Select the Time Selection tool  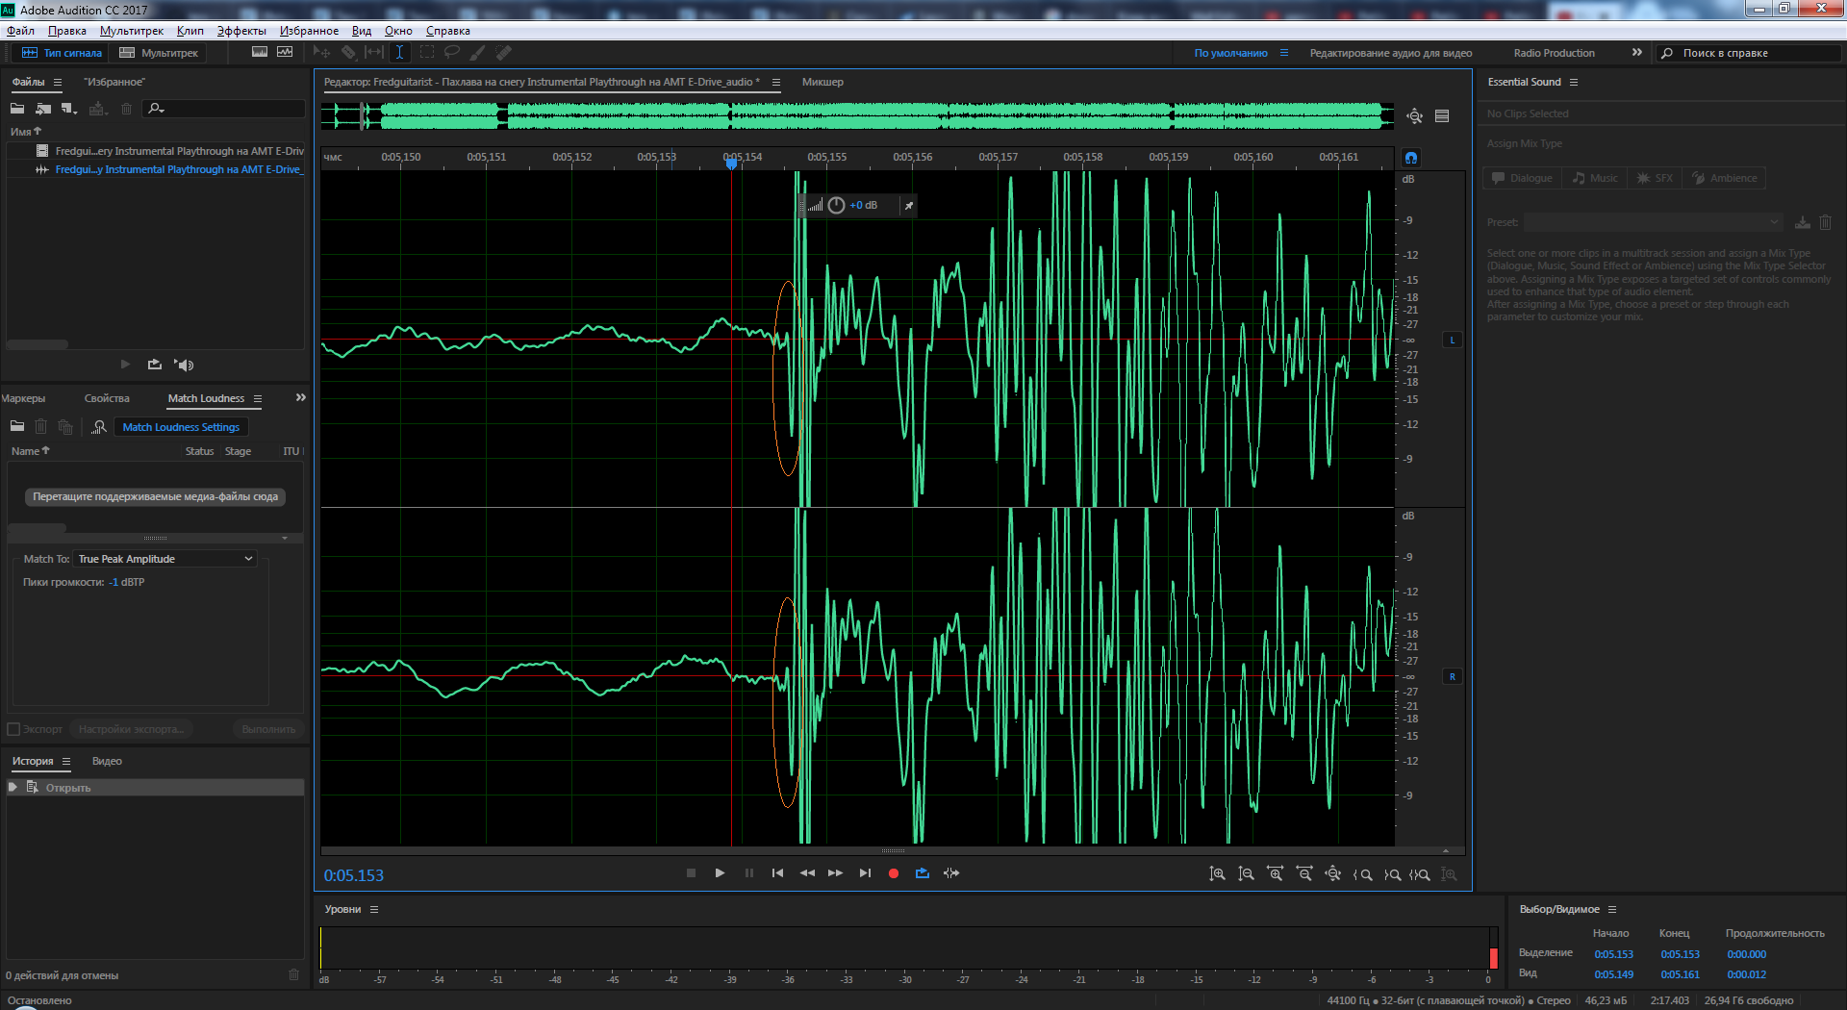(399, 53)
